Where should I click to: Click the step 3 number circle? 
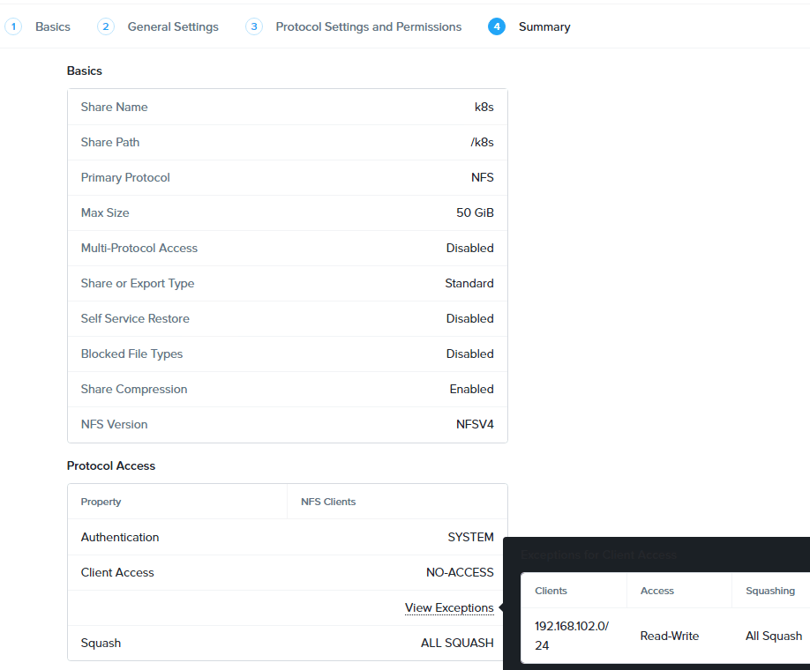tap(254, 26)
